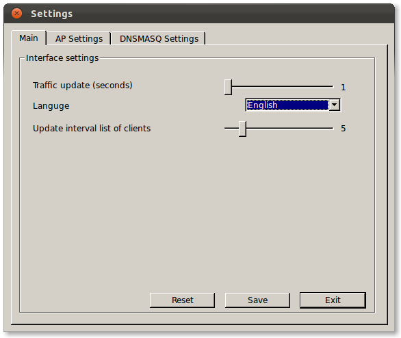401x338 pixels.
Task: Click the language combo box arrow
Action: tap(334, 105)
